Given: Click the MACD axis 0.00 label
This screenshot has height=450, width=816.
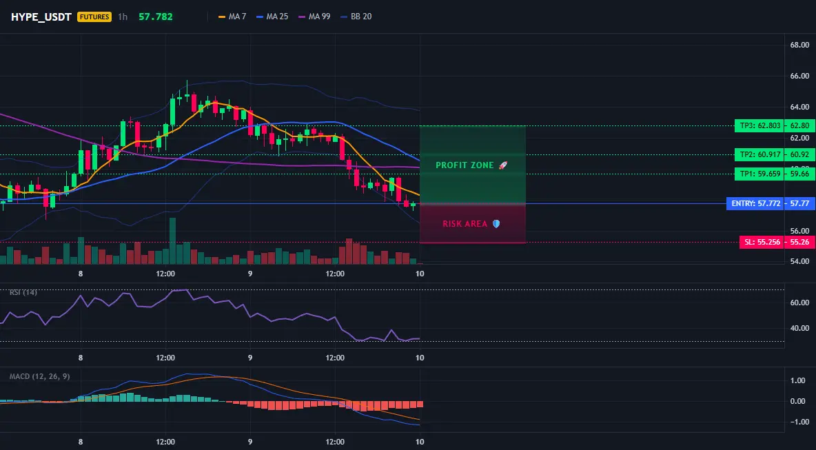Looking at the screenshot, I should (x=798, y=401).
